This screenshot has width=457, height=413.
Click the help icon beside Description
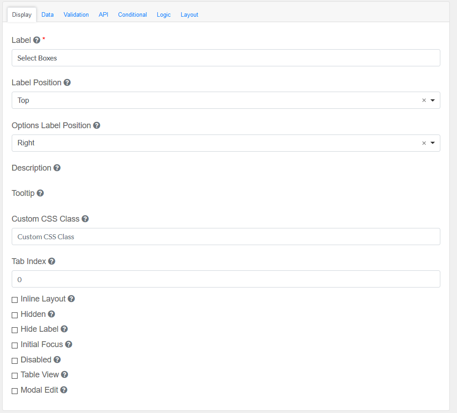click(57, 168)
